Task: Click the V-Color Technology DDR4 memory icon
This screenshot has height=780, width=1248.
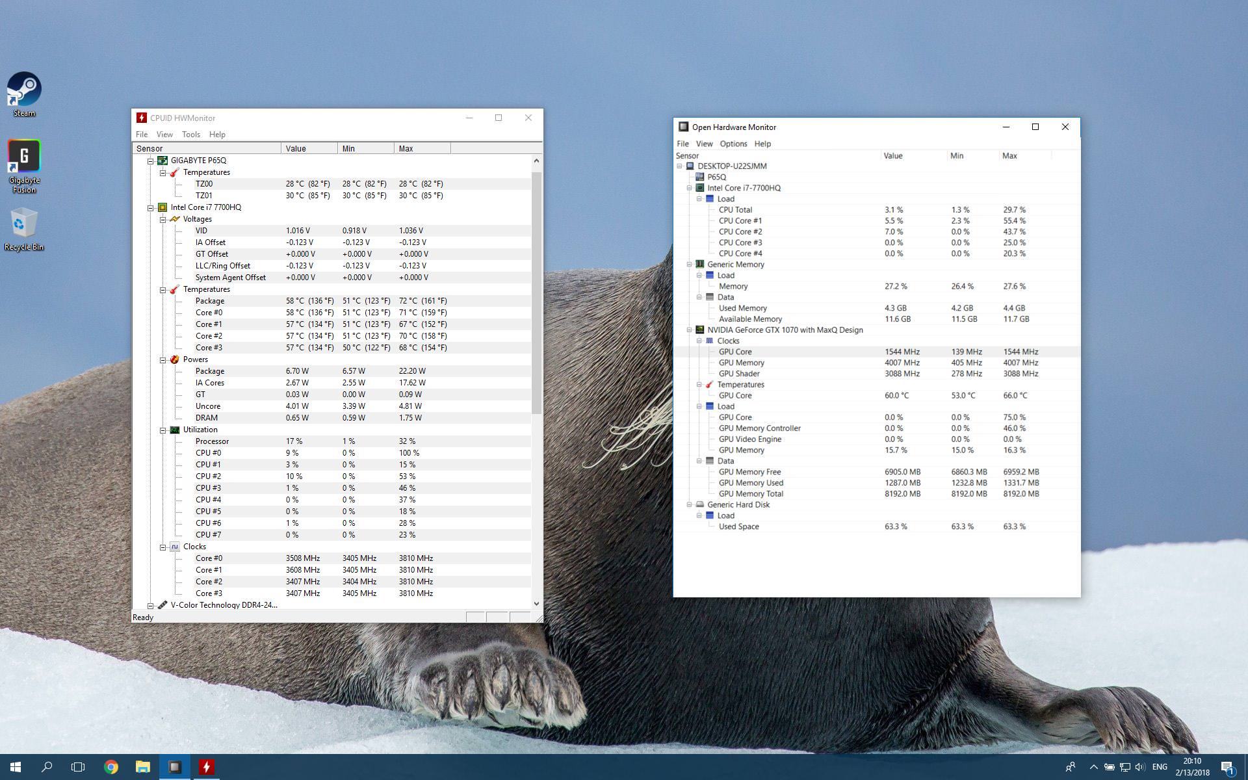Action: point(162,605)
